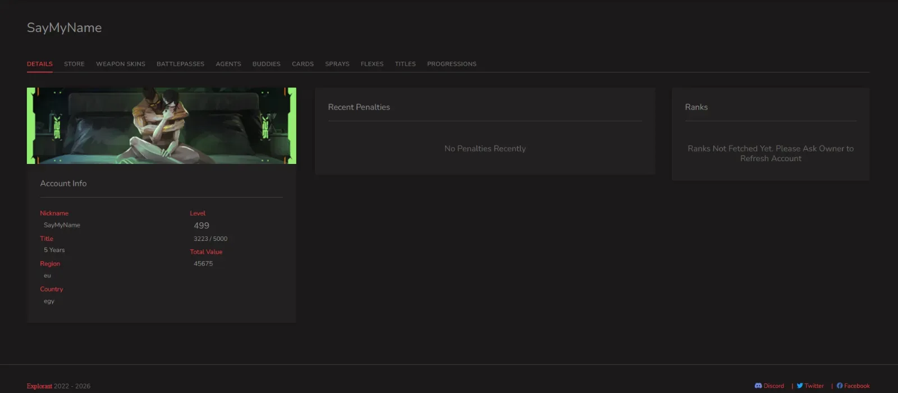
Task: Open the Weapon Skins tab
Action: tap(121, 64)
